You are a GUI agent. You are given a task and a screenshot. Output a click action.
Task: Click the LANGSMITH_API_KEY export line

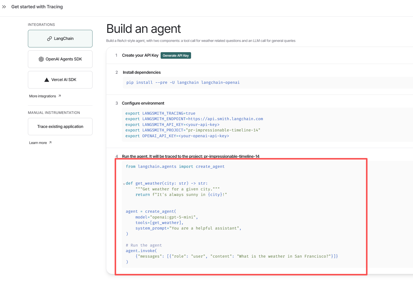click(172, 125)
